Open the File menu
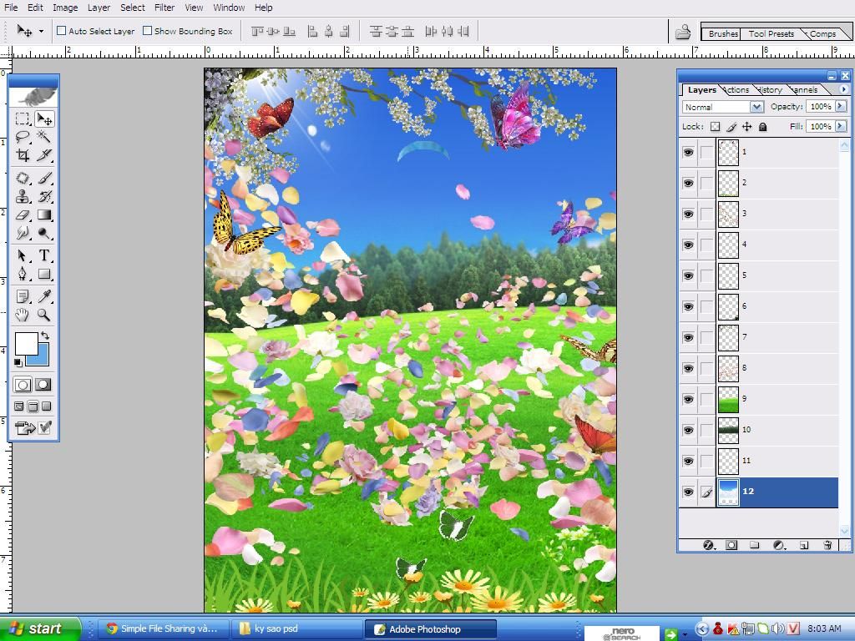Screen dimensions: 855x641 tap(11, 8)
